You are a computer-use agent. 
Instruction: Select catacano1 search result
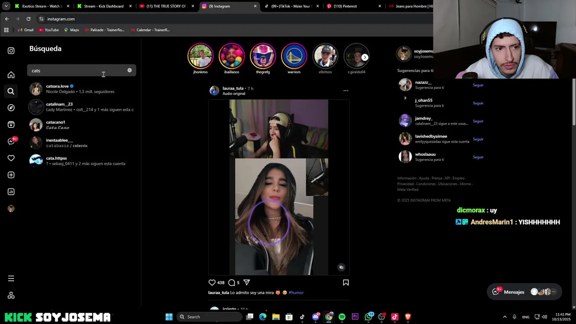click(81, 125)
